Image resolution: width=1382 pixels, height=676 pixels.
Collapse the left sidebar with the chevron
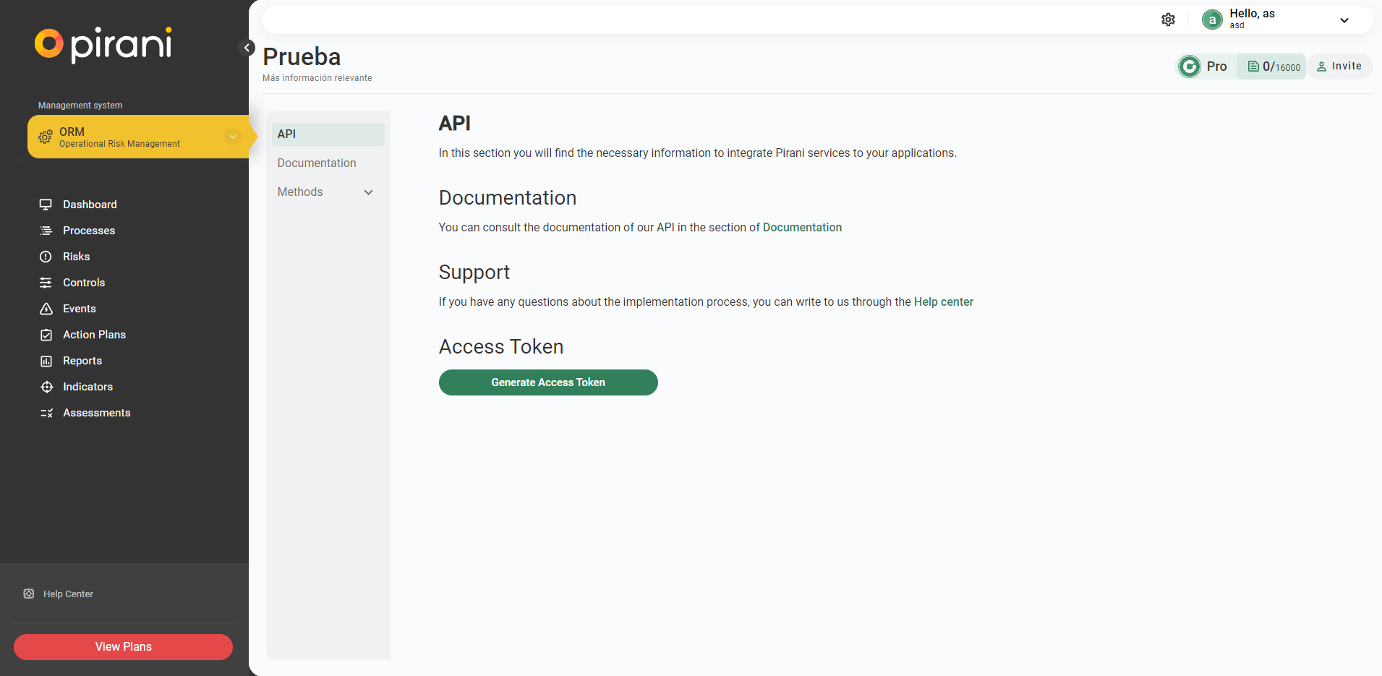(248, 47)
